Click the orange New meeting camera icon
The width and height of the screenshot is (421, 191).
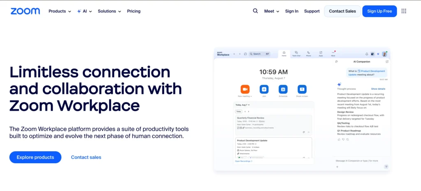pos(245,89)
